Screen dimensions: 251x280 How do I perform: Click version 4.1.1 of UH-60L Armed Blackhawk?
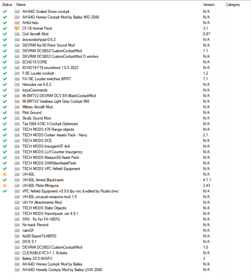(x=207, y=180)
